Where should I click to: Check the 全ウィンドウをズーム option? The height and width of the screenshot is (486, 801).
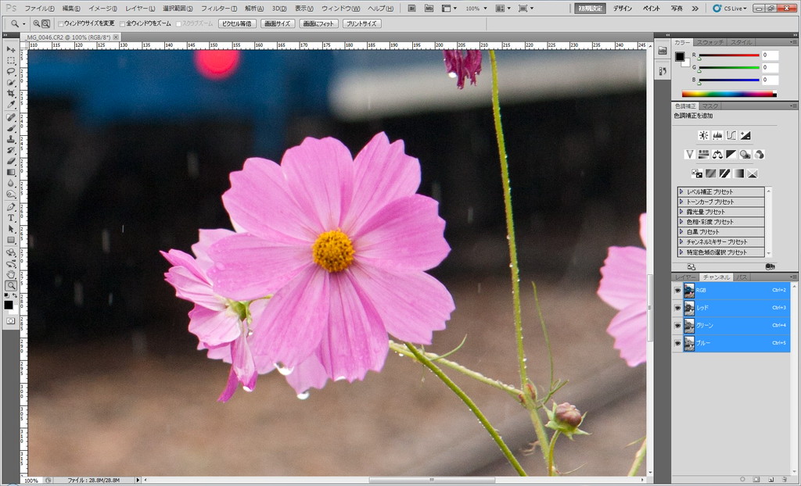(122, 23)
